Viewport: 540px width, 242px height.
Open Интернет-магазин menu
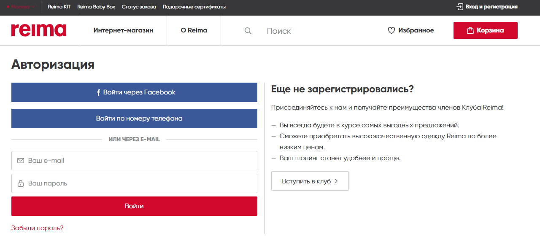pyautogui.click(x=123, y=30)
